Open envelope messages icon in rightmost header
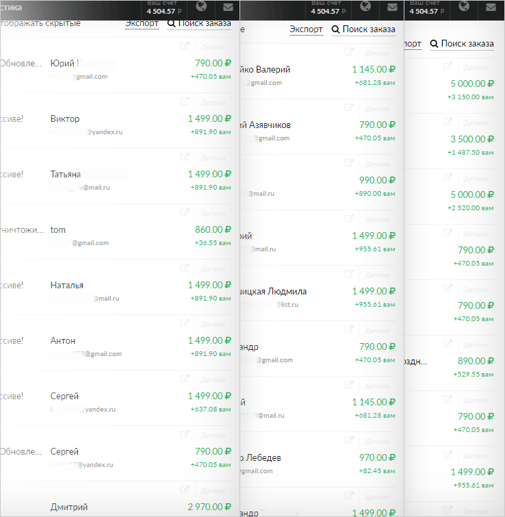The width and height of the screenshot is (505, 517). pyautogui.click(x=491, y=8)
